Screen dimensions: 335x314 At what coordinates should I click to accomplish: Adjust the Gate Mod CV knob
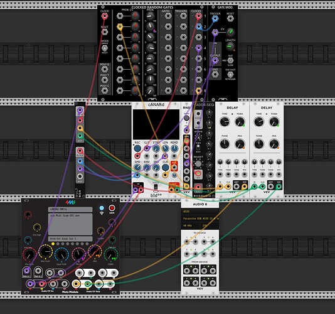click(x=230, y=33)
